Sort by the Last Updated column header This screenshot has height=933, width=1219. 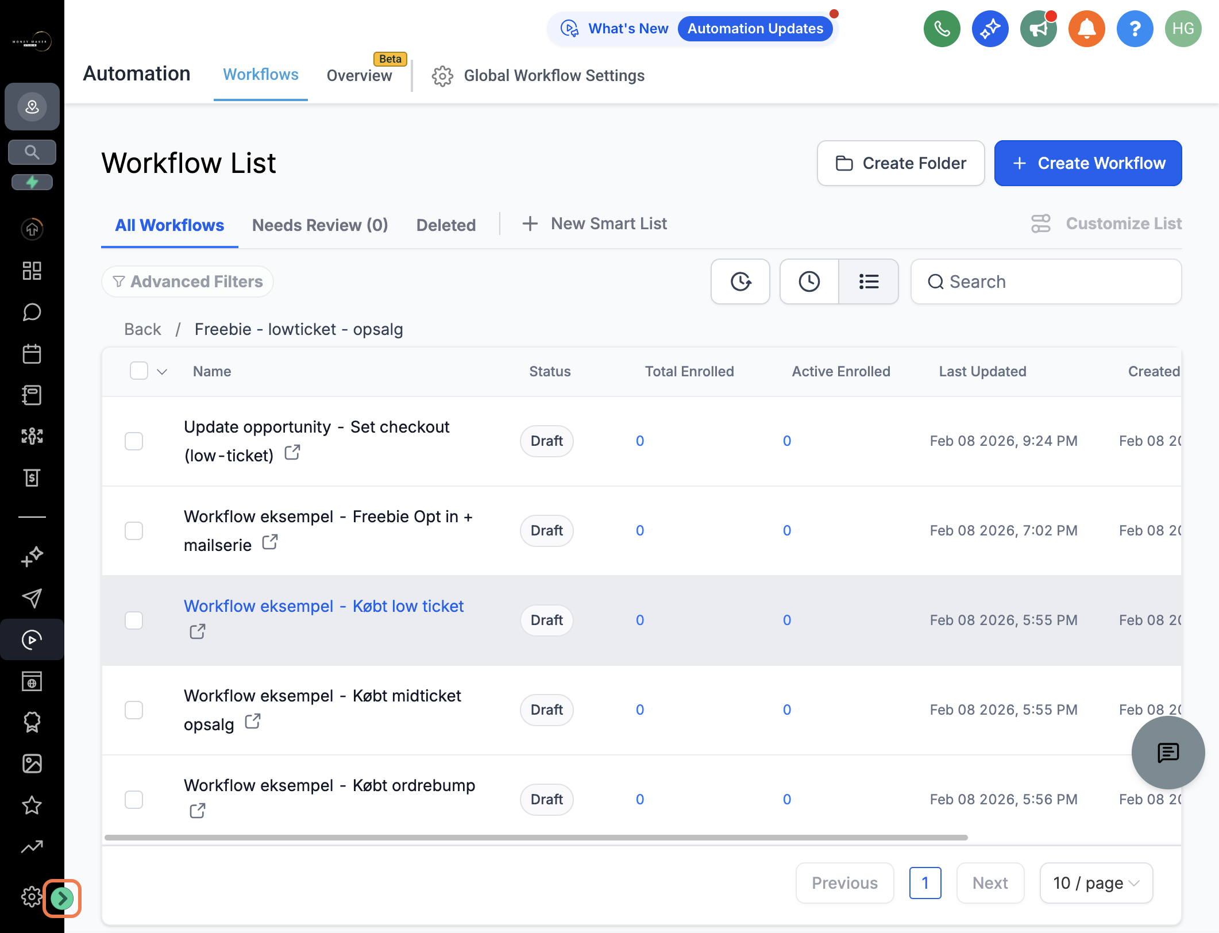pyautogui.click(x=983, y=372)
